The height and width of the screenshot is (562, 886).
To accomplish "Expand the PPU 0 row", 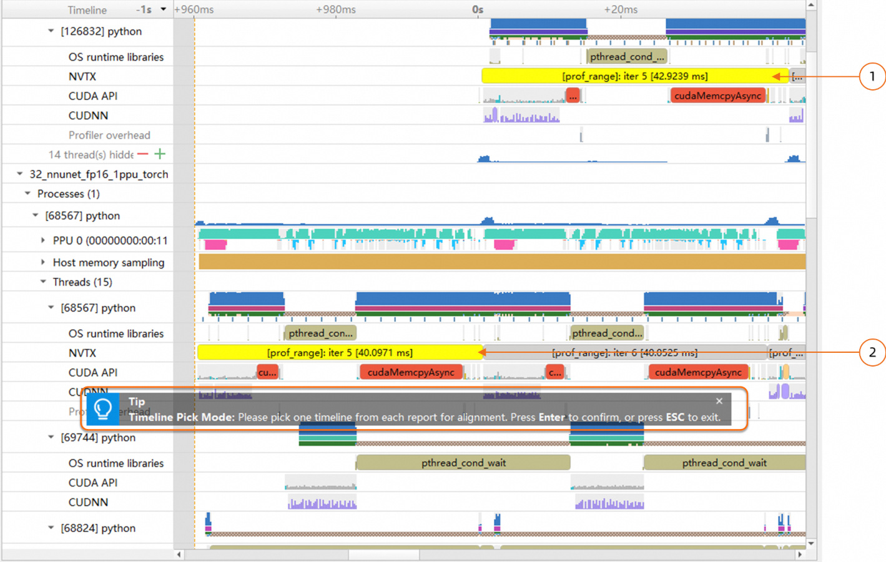I will [43, 240].
